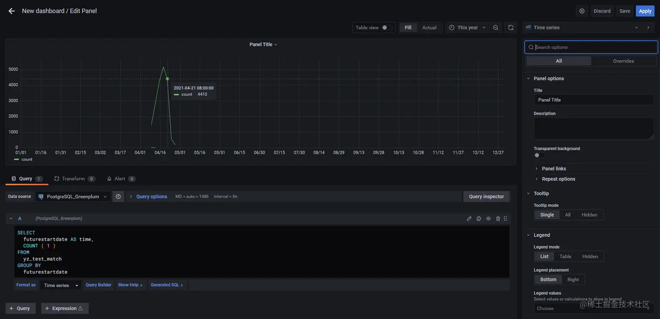Open the Query Builder link
Screen dimensions: 660x319
tap(99, 285)
